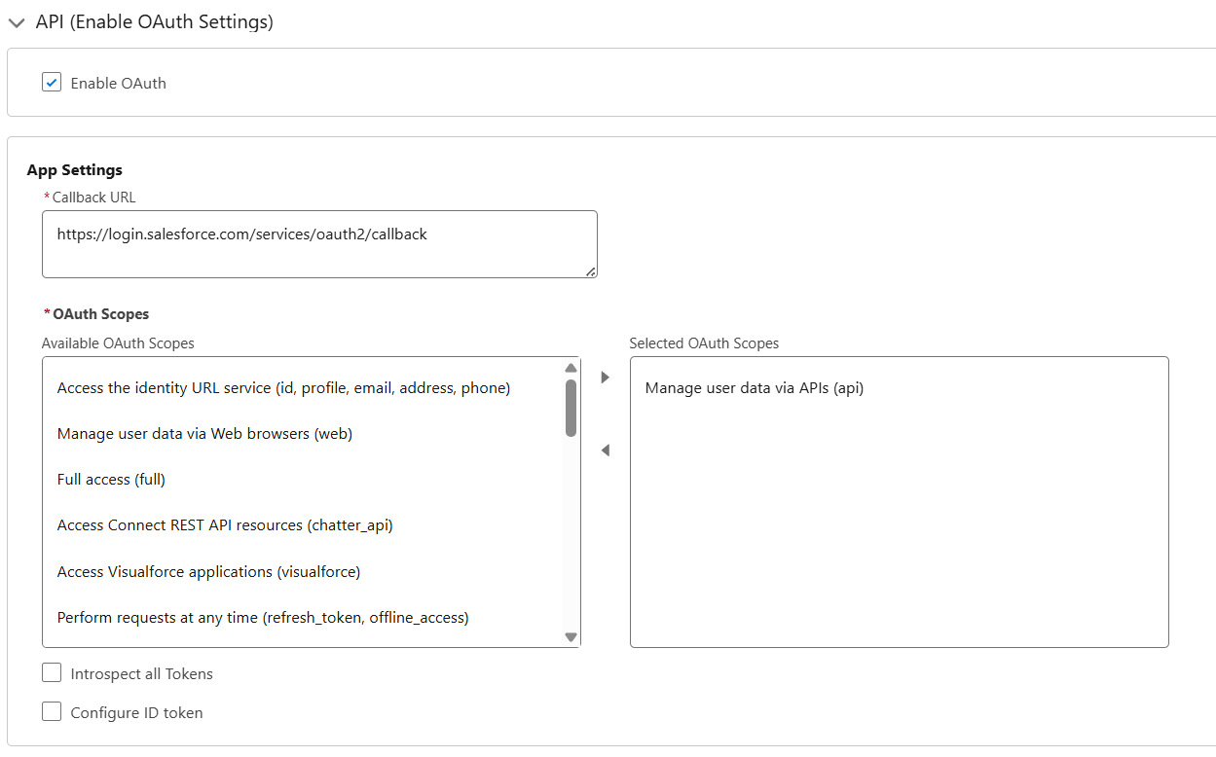Screen dimensions: 1216x757
Task: Add the highlighted scope using the right arrow
Action: click(605, 377)
